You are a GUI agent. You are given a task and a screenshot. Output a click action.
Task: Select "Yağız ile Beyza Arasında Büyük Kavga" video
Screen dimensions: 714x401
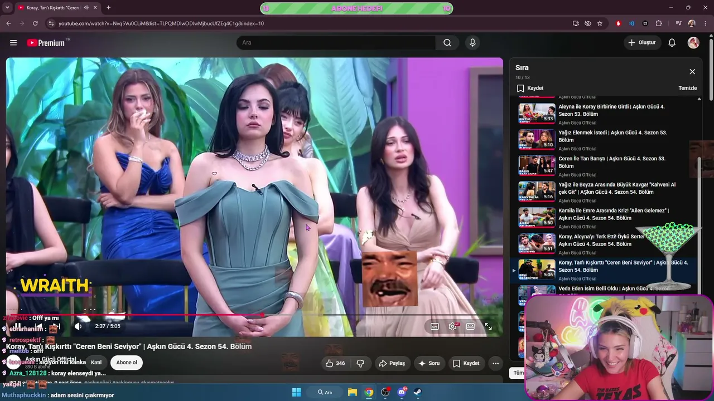(605, 192)
